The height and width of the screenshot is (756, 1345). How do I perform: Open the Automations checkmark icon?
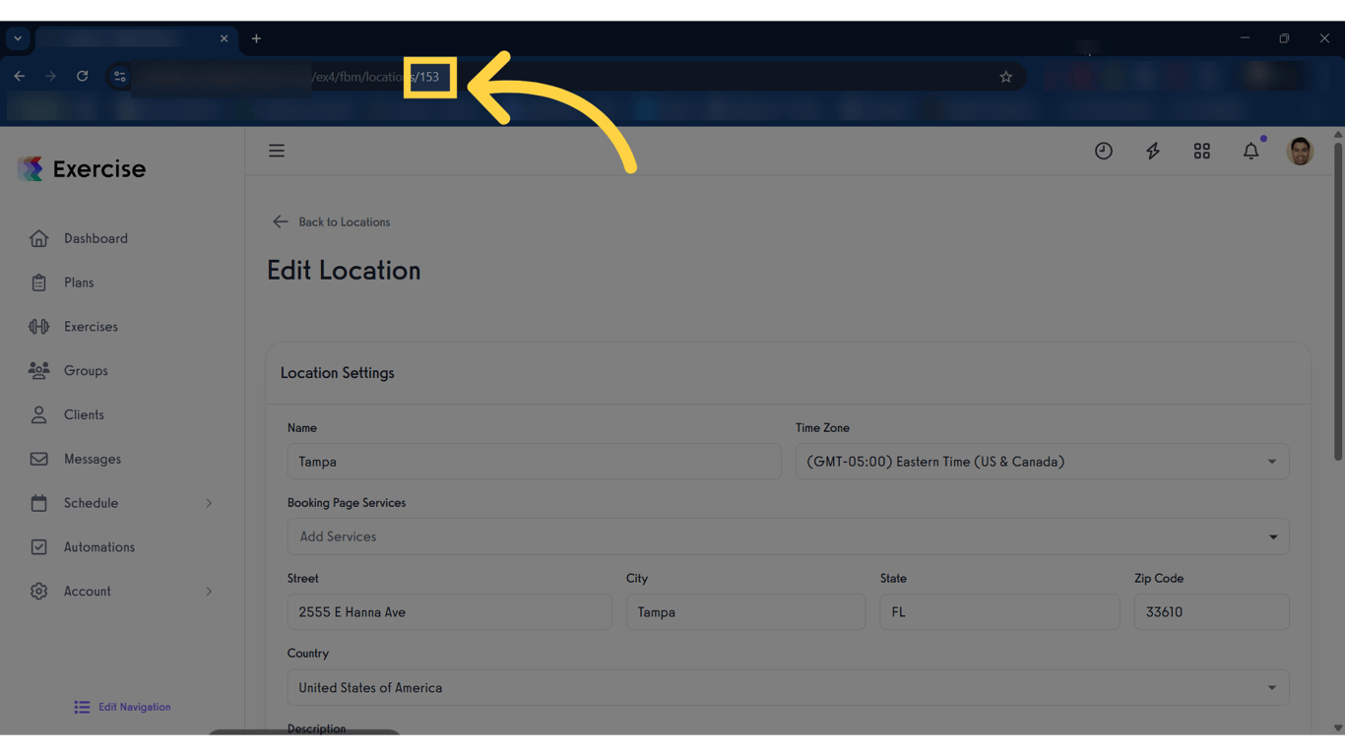tap(38, 546)
